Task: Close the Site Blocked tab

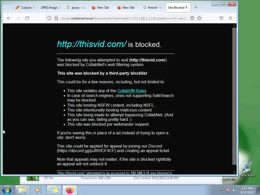Action: click(186, 7)
